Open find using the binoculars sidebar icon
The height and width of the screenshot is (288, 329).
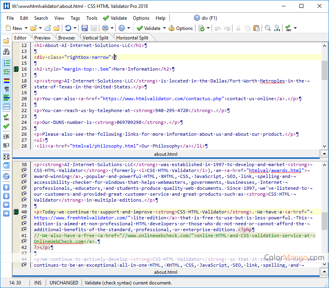coord(6,52)
